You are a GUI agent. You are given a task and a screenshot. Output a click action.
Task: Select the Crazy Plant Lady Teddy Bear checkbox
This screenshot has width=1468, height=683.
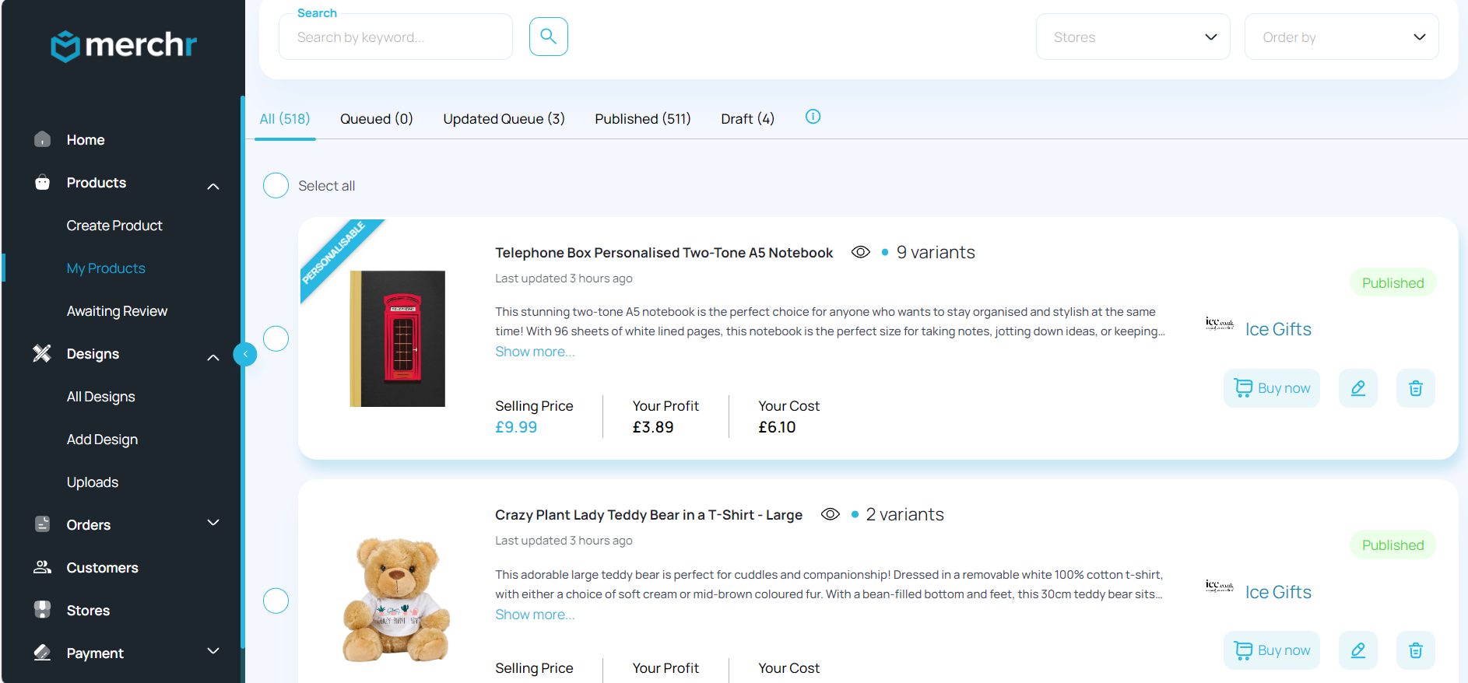pyautogui.click(x=276, y=601)
